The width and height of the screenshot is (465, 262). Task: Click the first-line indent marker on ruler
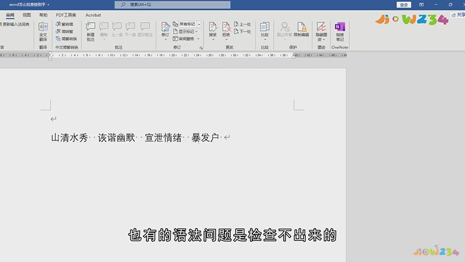coord(50,53)
